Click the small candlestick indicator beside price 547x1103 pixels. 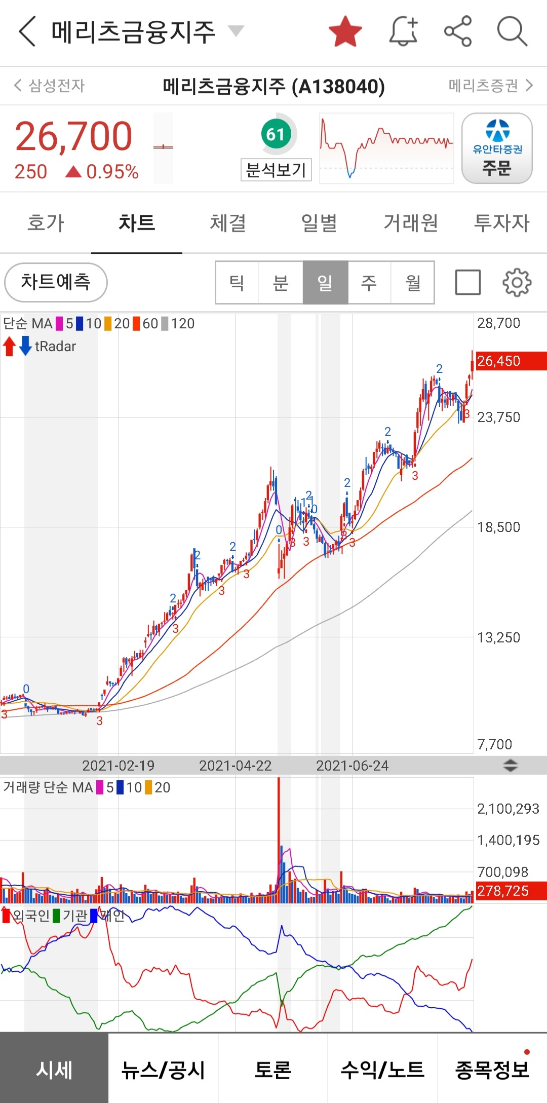163,147
